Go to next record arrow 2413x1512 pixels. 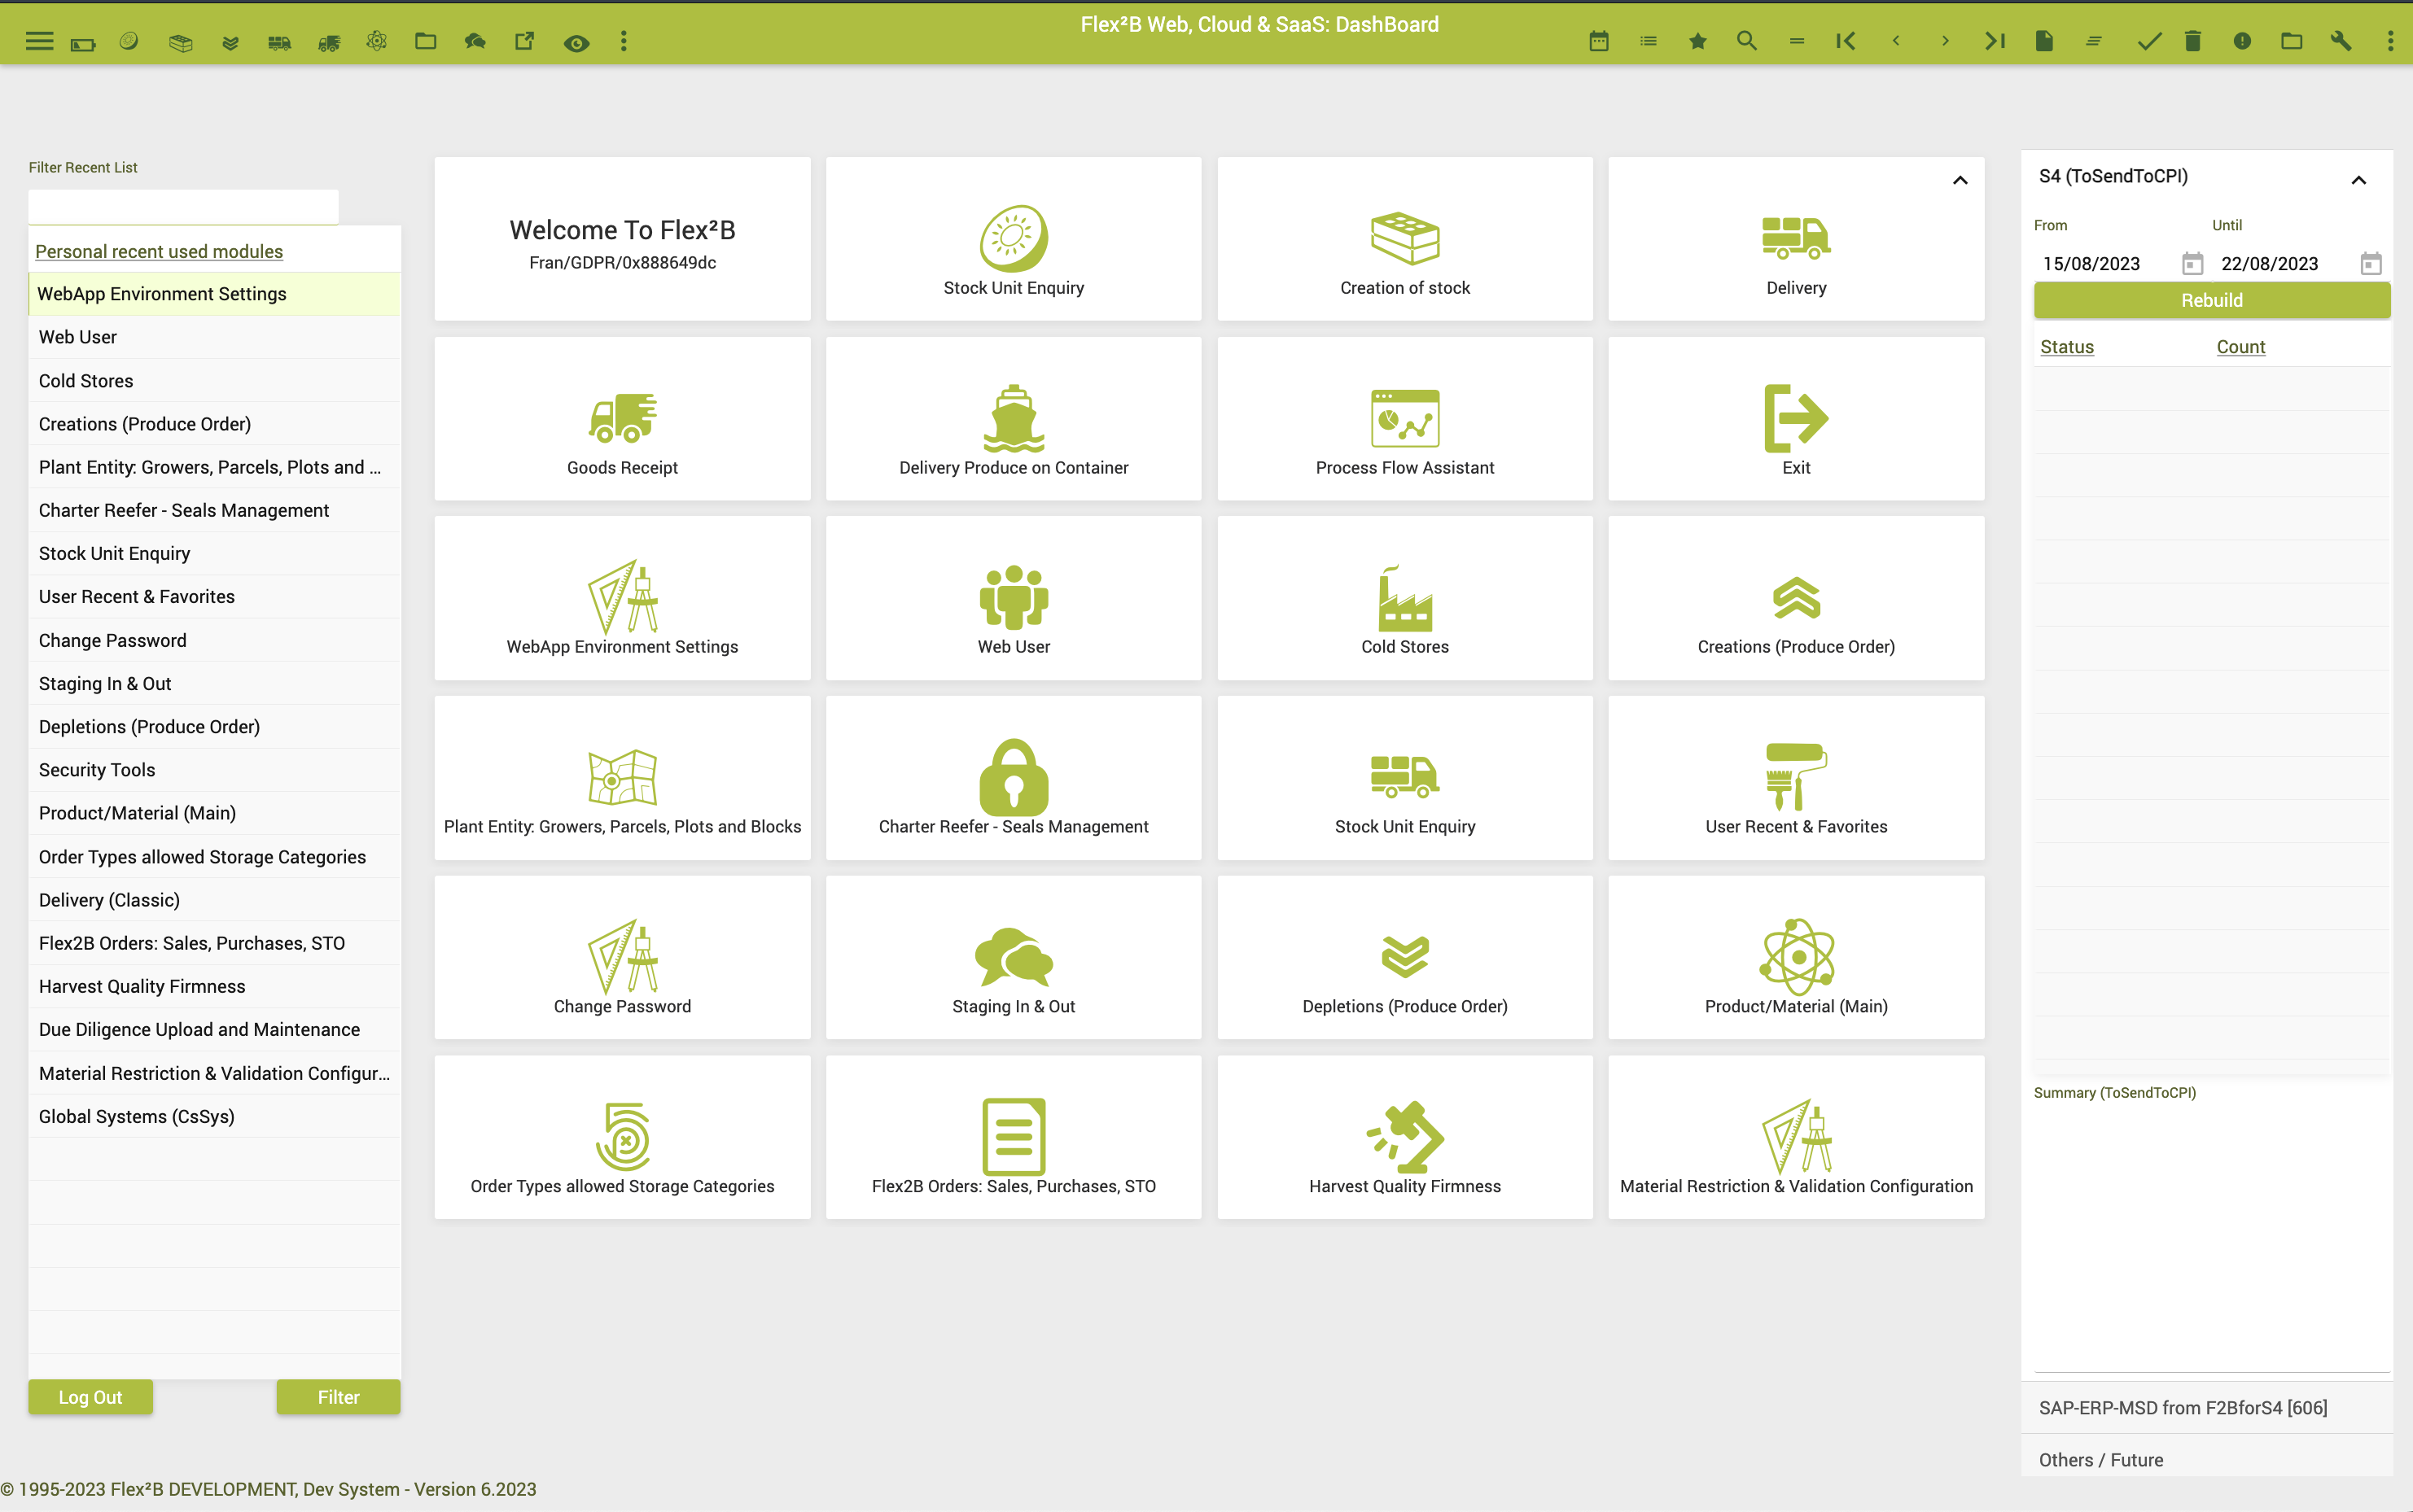tap(1945, 41)
